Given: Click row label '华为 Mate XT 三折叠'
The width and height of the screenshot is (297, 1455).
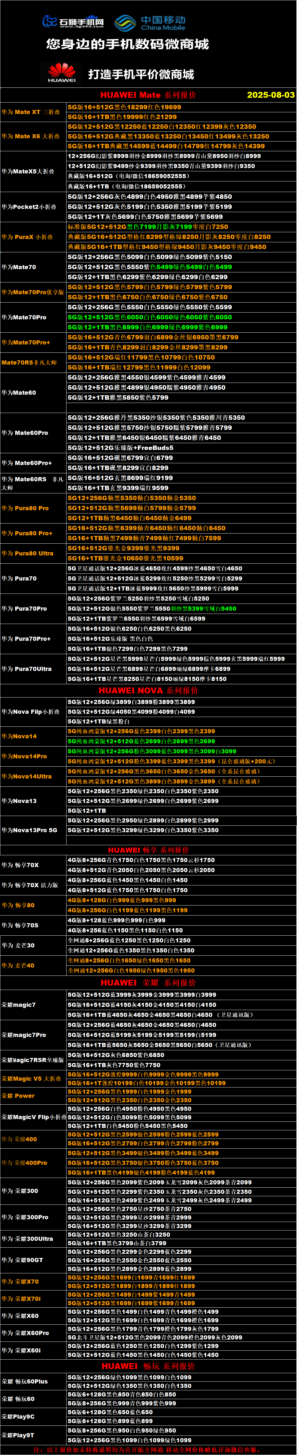Looking at the screenshot, I should coord(30,112).
